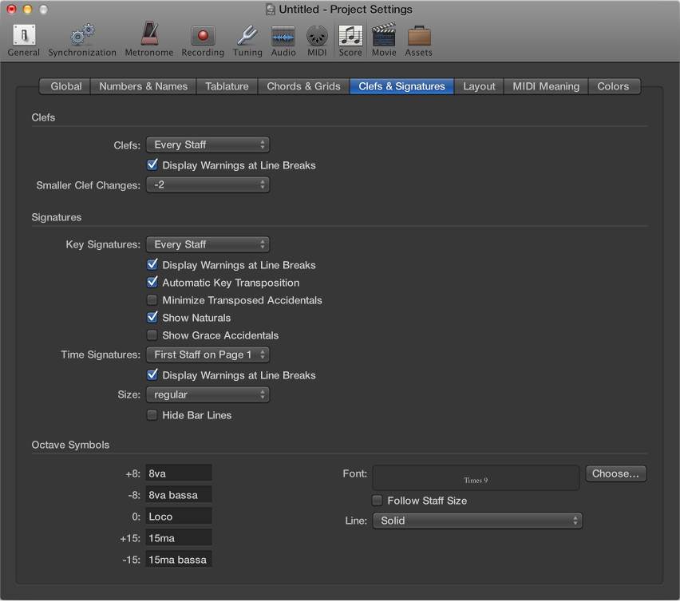Screen dimensions: 680x602
Task: Expand the Time Signatures dropdown
Action: [x=208, y=354]
